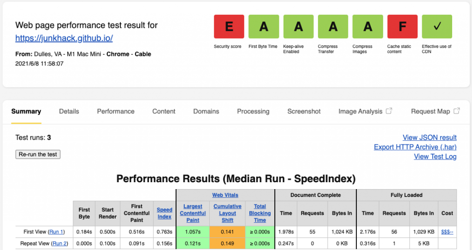
Task: Click the Cache static content F grade
Action: click(x=402, y=27)
